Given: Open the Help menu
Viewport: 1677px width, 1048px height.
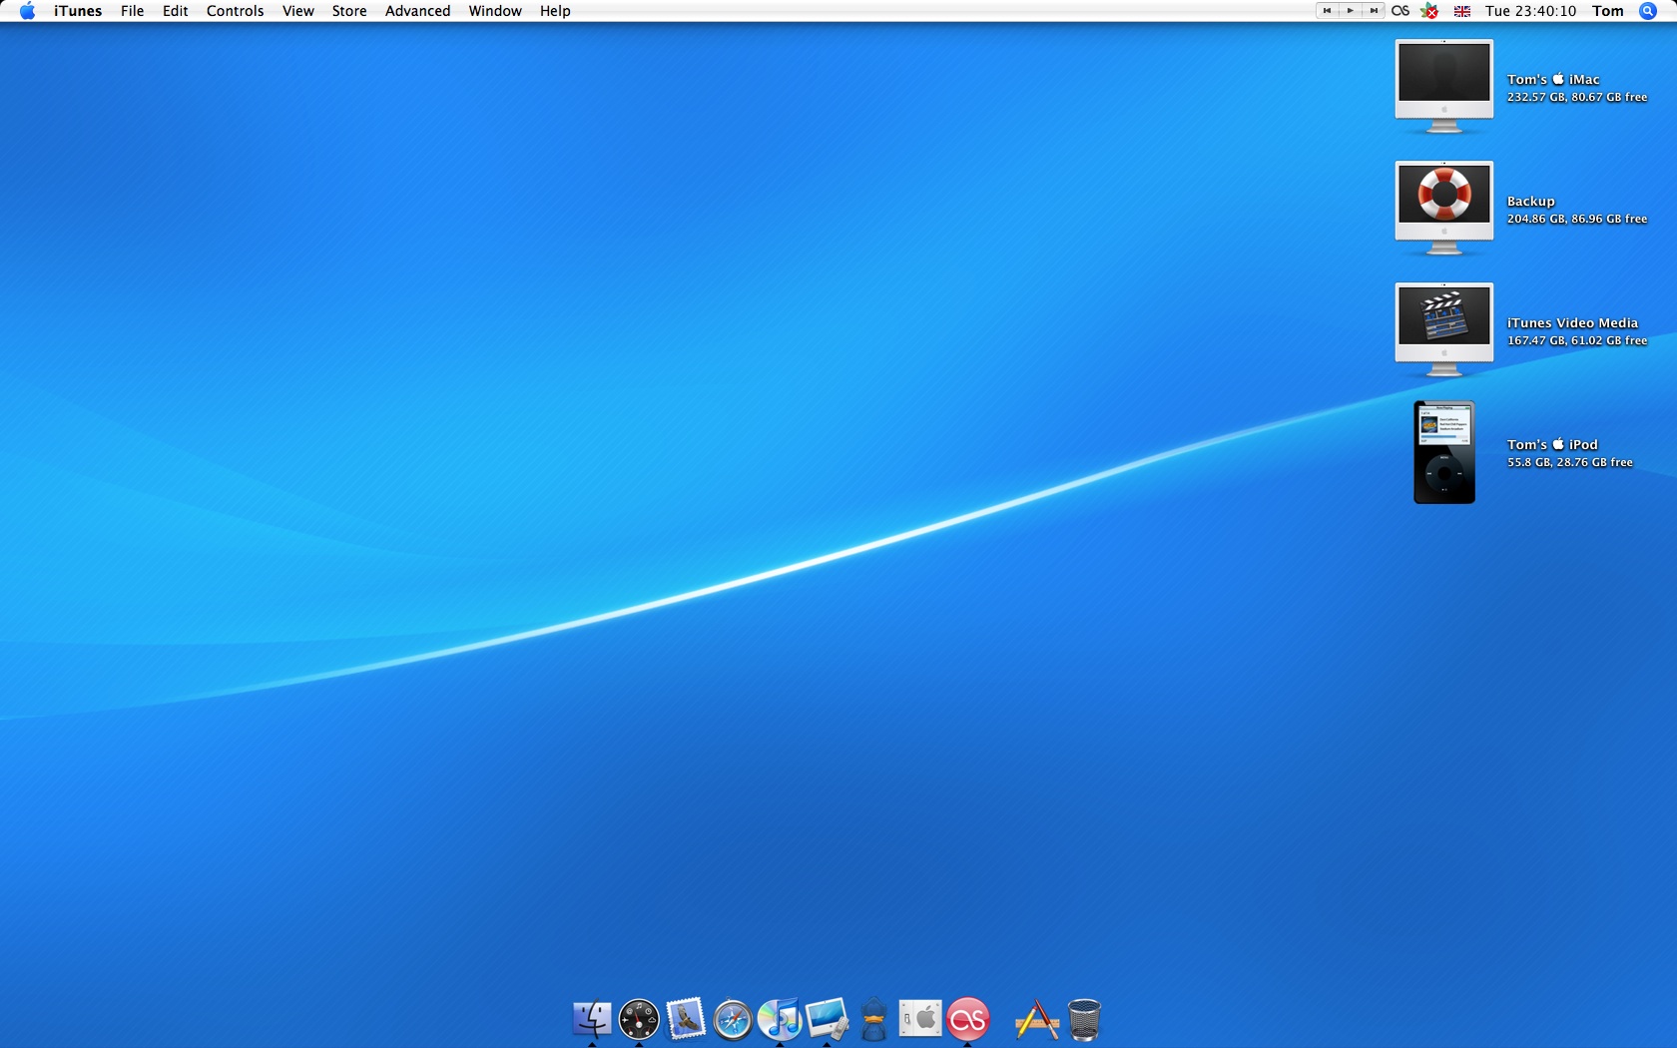Looking at the screenshot, I should 555,11.
